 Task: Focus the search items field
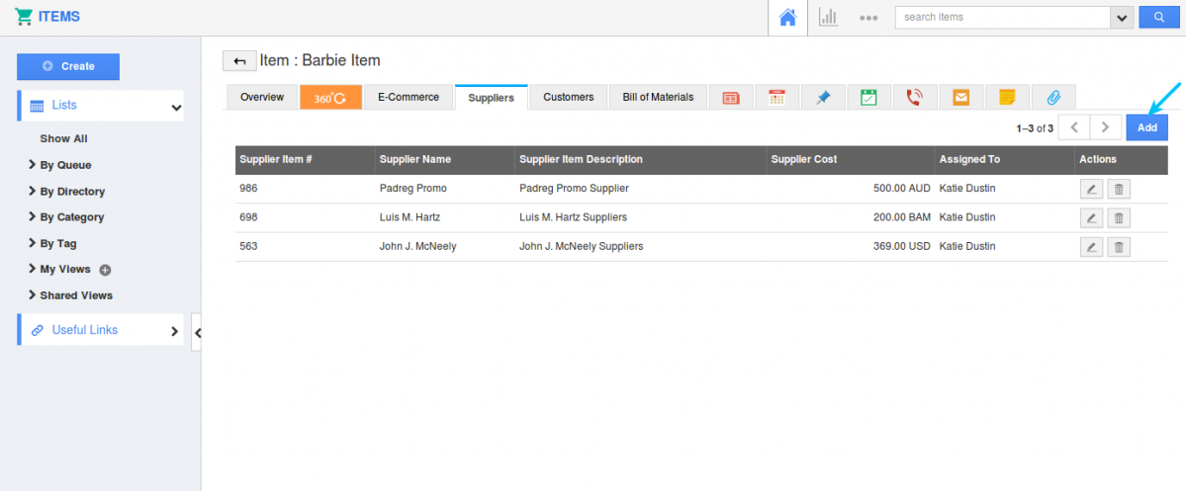pyautogui.click(x=1002, y=17)
